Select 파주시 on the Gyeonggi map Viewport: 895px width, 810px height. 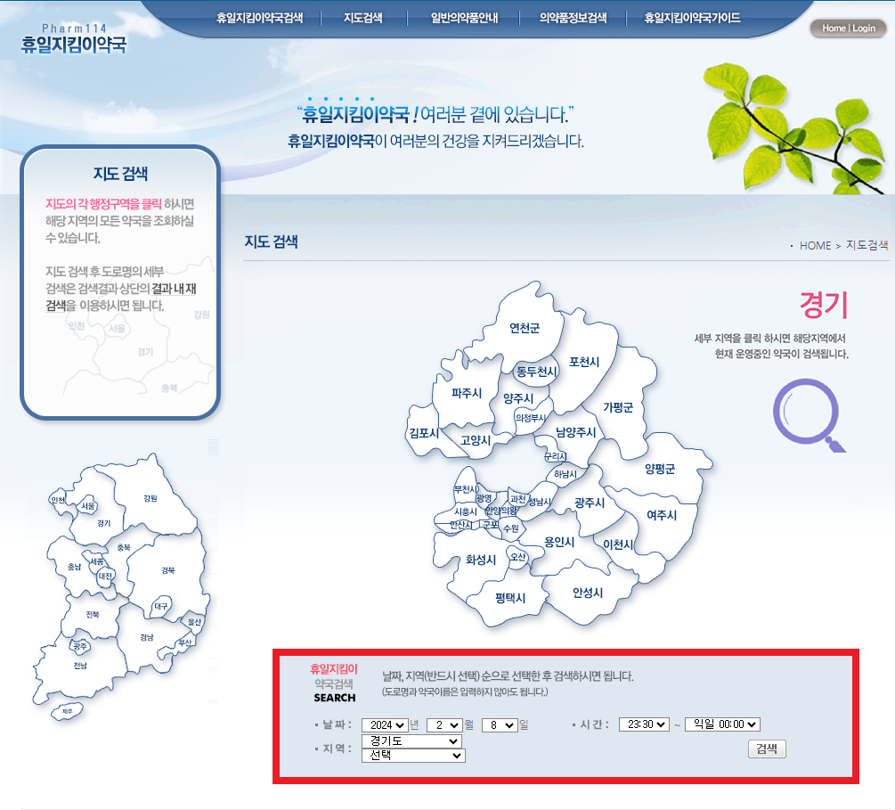[x=467, y=393]
